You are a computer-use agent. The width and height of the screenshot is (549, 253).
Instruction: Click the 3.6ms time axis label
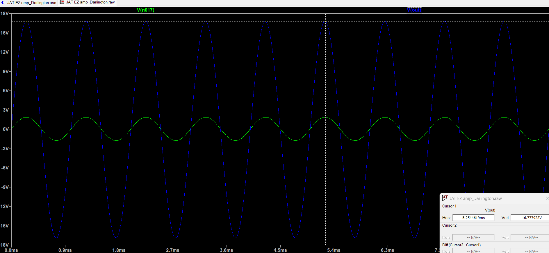[227, 250]
